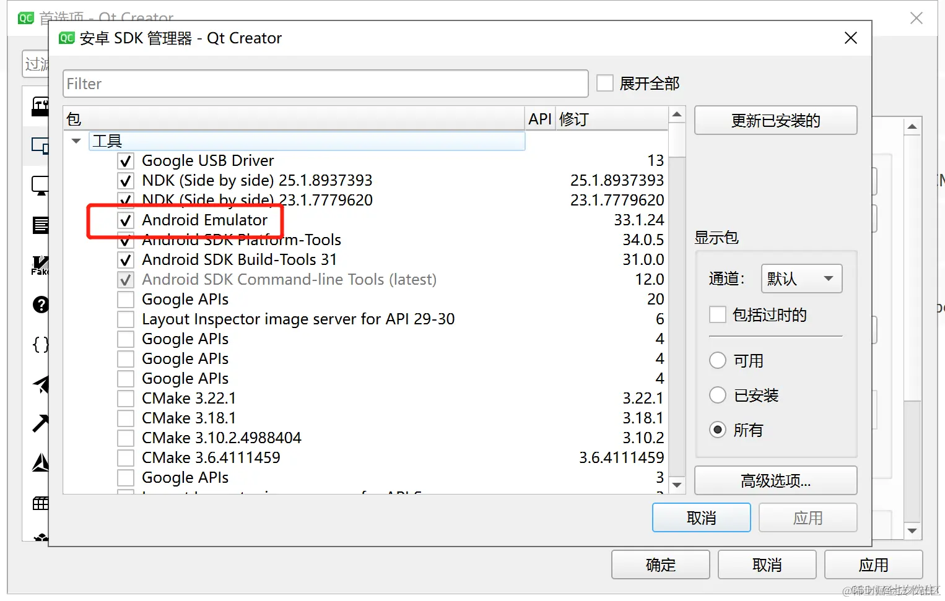Check Layout Inspector image server for API 29-30
The height and width of the screenshot is (601, 945).
126,319
